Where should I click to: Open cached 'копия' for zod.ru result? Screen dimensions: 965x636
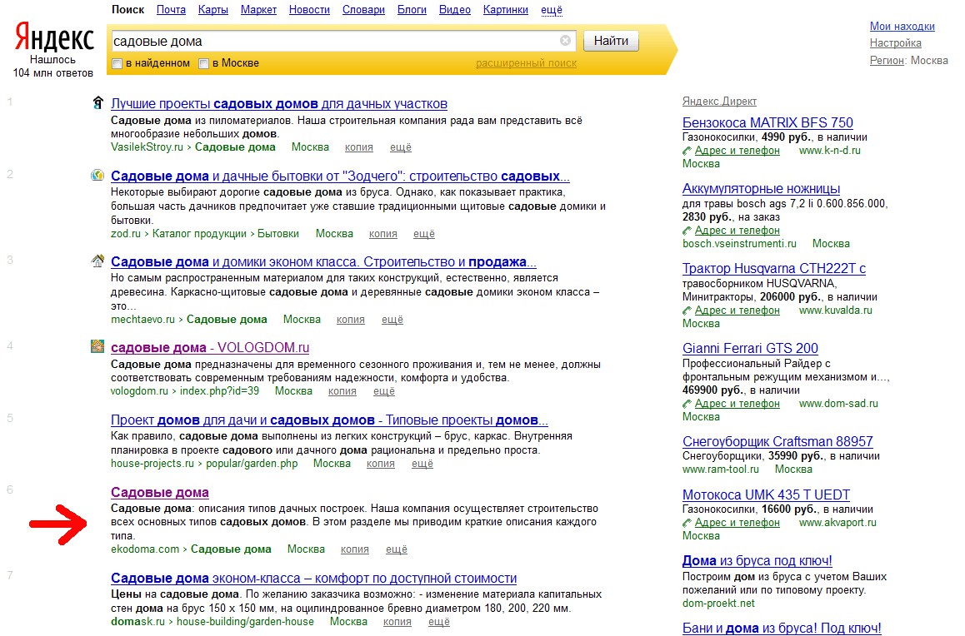coord(382,234)
